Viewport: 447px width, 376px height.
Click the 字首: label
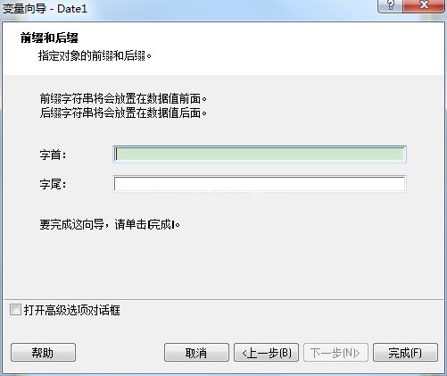[54, 155]
